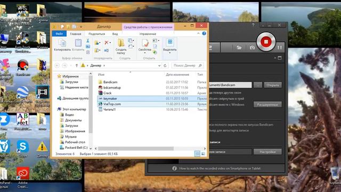The width and height of the screenshot is (341, 192).
Task: Click the Настройки button in Bandicam
Action: coord(267,151)
